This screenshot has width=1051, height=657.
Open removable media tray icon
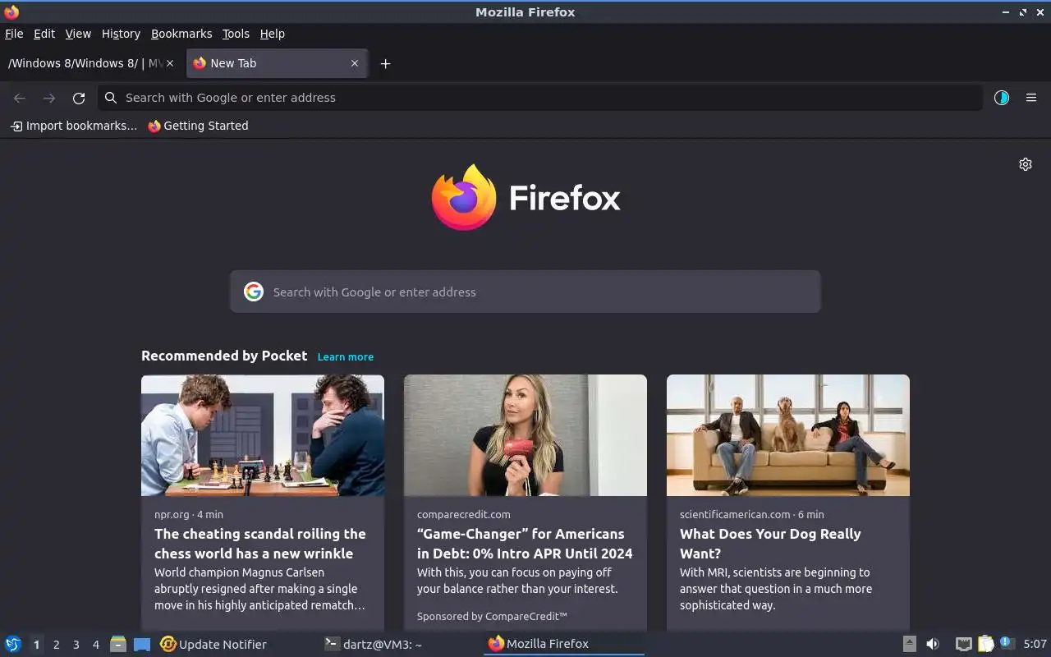tap(909, 644)
